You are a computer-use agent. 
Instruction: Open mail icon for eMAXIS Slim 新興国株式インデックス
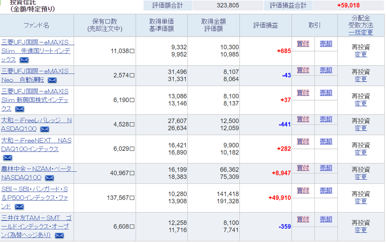pos(20,109)
